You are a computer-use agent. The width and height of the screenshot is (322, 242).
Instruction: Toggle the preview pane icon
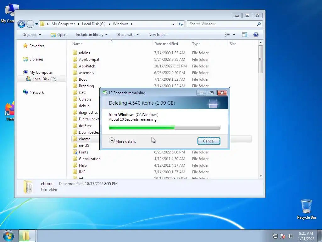coord(245,35)
